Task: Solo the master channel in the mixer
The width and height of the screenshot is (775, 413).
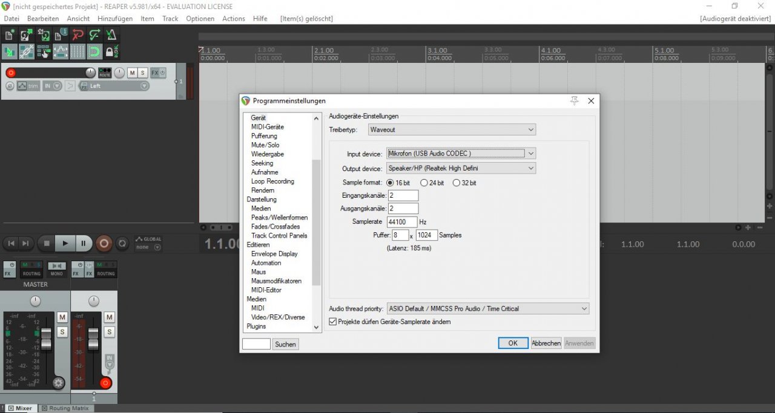Action: coord(62,331)
